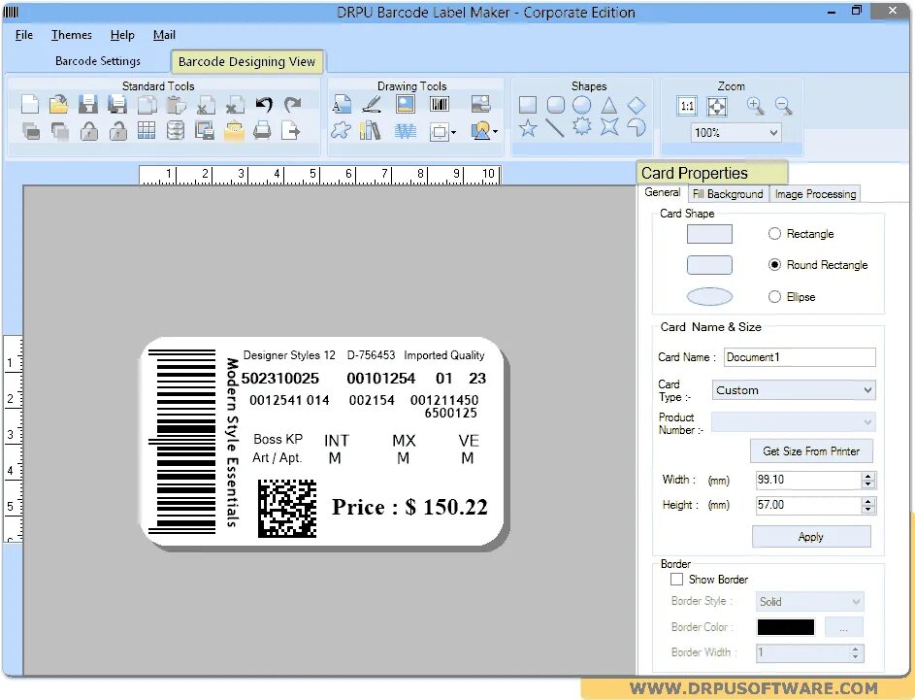This screenshot has width=915, height=700.
Task: Click the Lock padlock icon
Action: pos(88,131)
